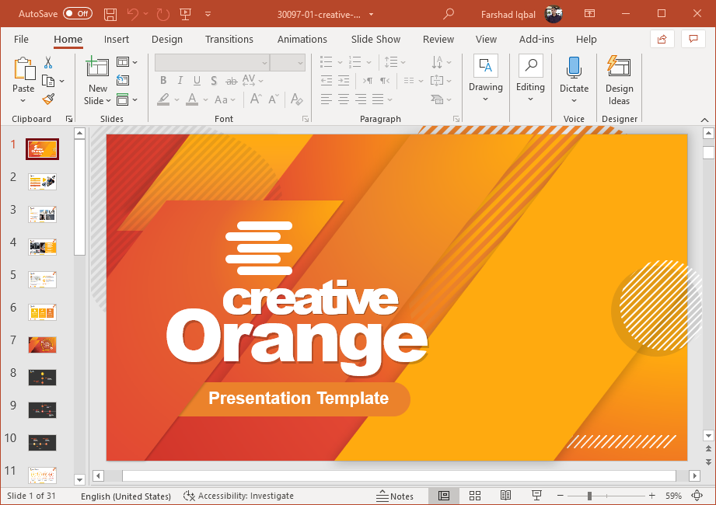The width and height of the screenshot is (716, 505).
Task: Expand the Drawing group dropdown
Action: (x=486, y=99)
